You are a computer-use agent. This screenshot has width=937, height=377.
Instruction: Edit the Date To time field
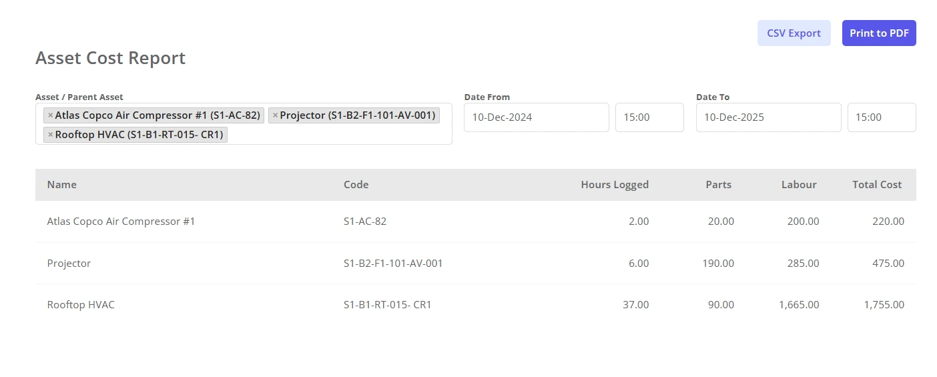click(x=882, y=117)
